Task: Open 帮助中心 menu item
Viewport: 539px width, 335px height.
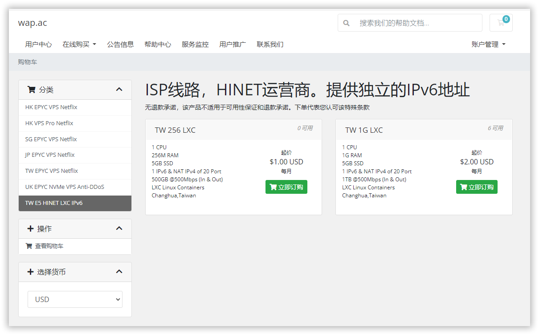Action: (x=158, y=45)
